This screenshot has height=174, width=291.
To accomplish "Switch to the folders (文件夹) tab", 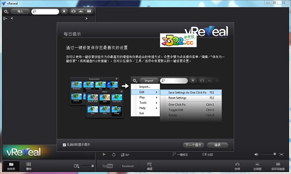I will click(11, 166).
